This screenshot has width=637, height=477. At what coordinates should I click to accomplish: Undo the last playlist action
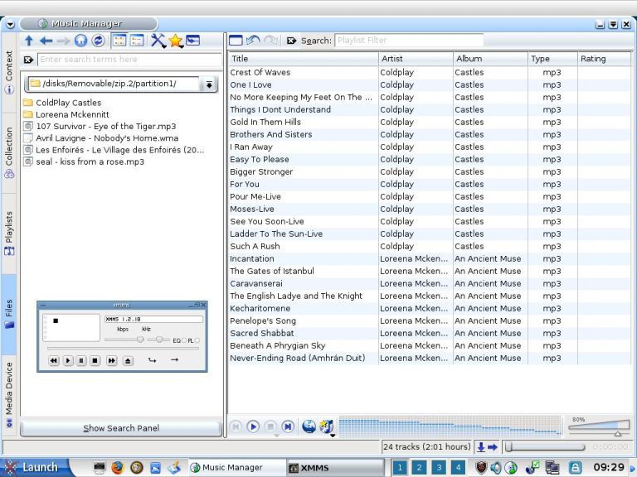(253, 40)
